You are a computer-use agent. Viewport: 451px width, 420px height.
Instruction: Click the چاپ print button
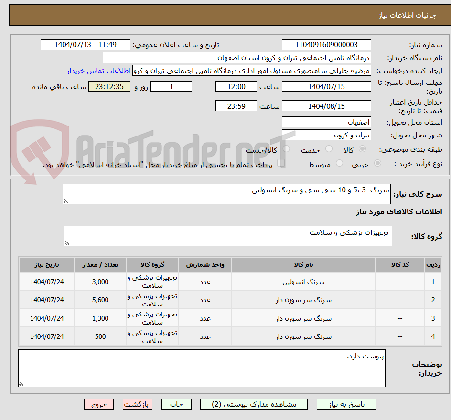click(176, 404)
